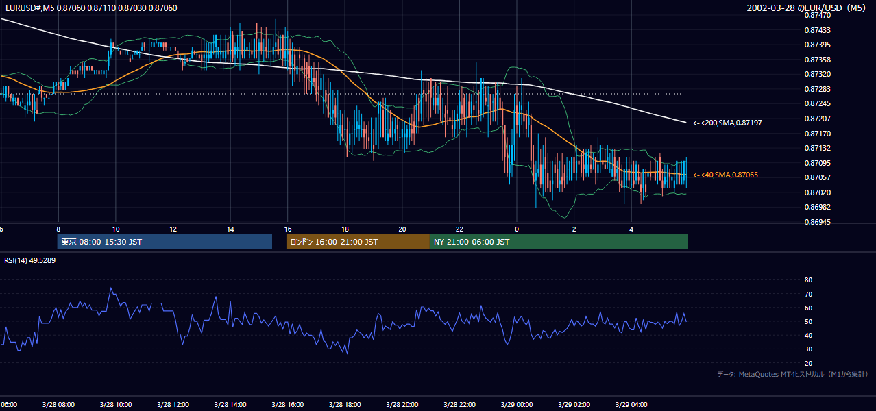
Task: Click the RSI 40 level label
Action: [808, 335]
